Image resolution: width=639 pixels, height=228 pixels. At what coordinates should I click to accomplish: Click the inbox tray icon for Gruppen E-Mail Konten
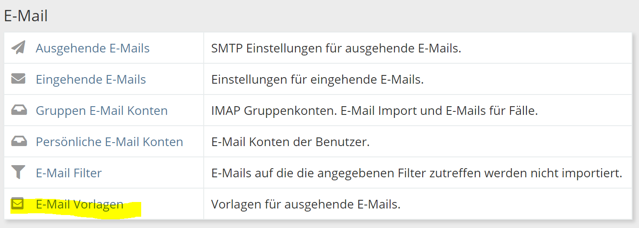[18, 111]
